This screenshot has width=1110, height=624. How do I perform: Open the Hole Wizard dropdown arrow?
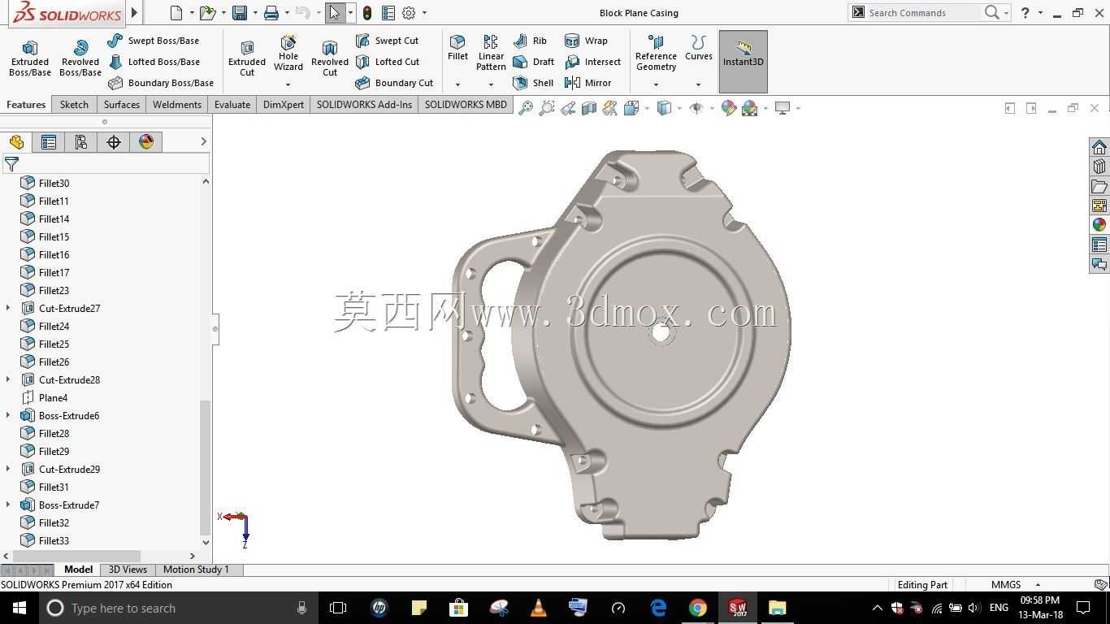pyautogui.click(x=288, y=84)
